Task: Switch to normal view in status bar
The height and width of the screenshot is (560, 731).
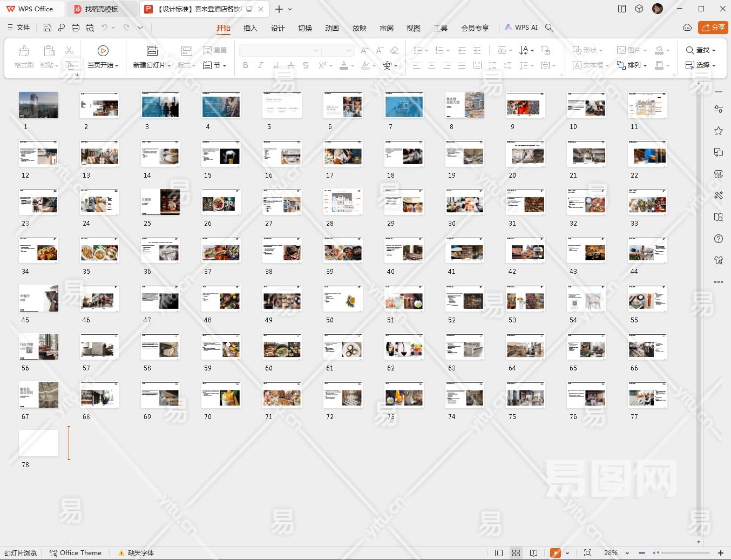Action: click(x=499, y=553)
